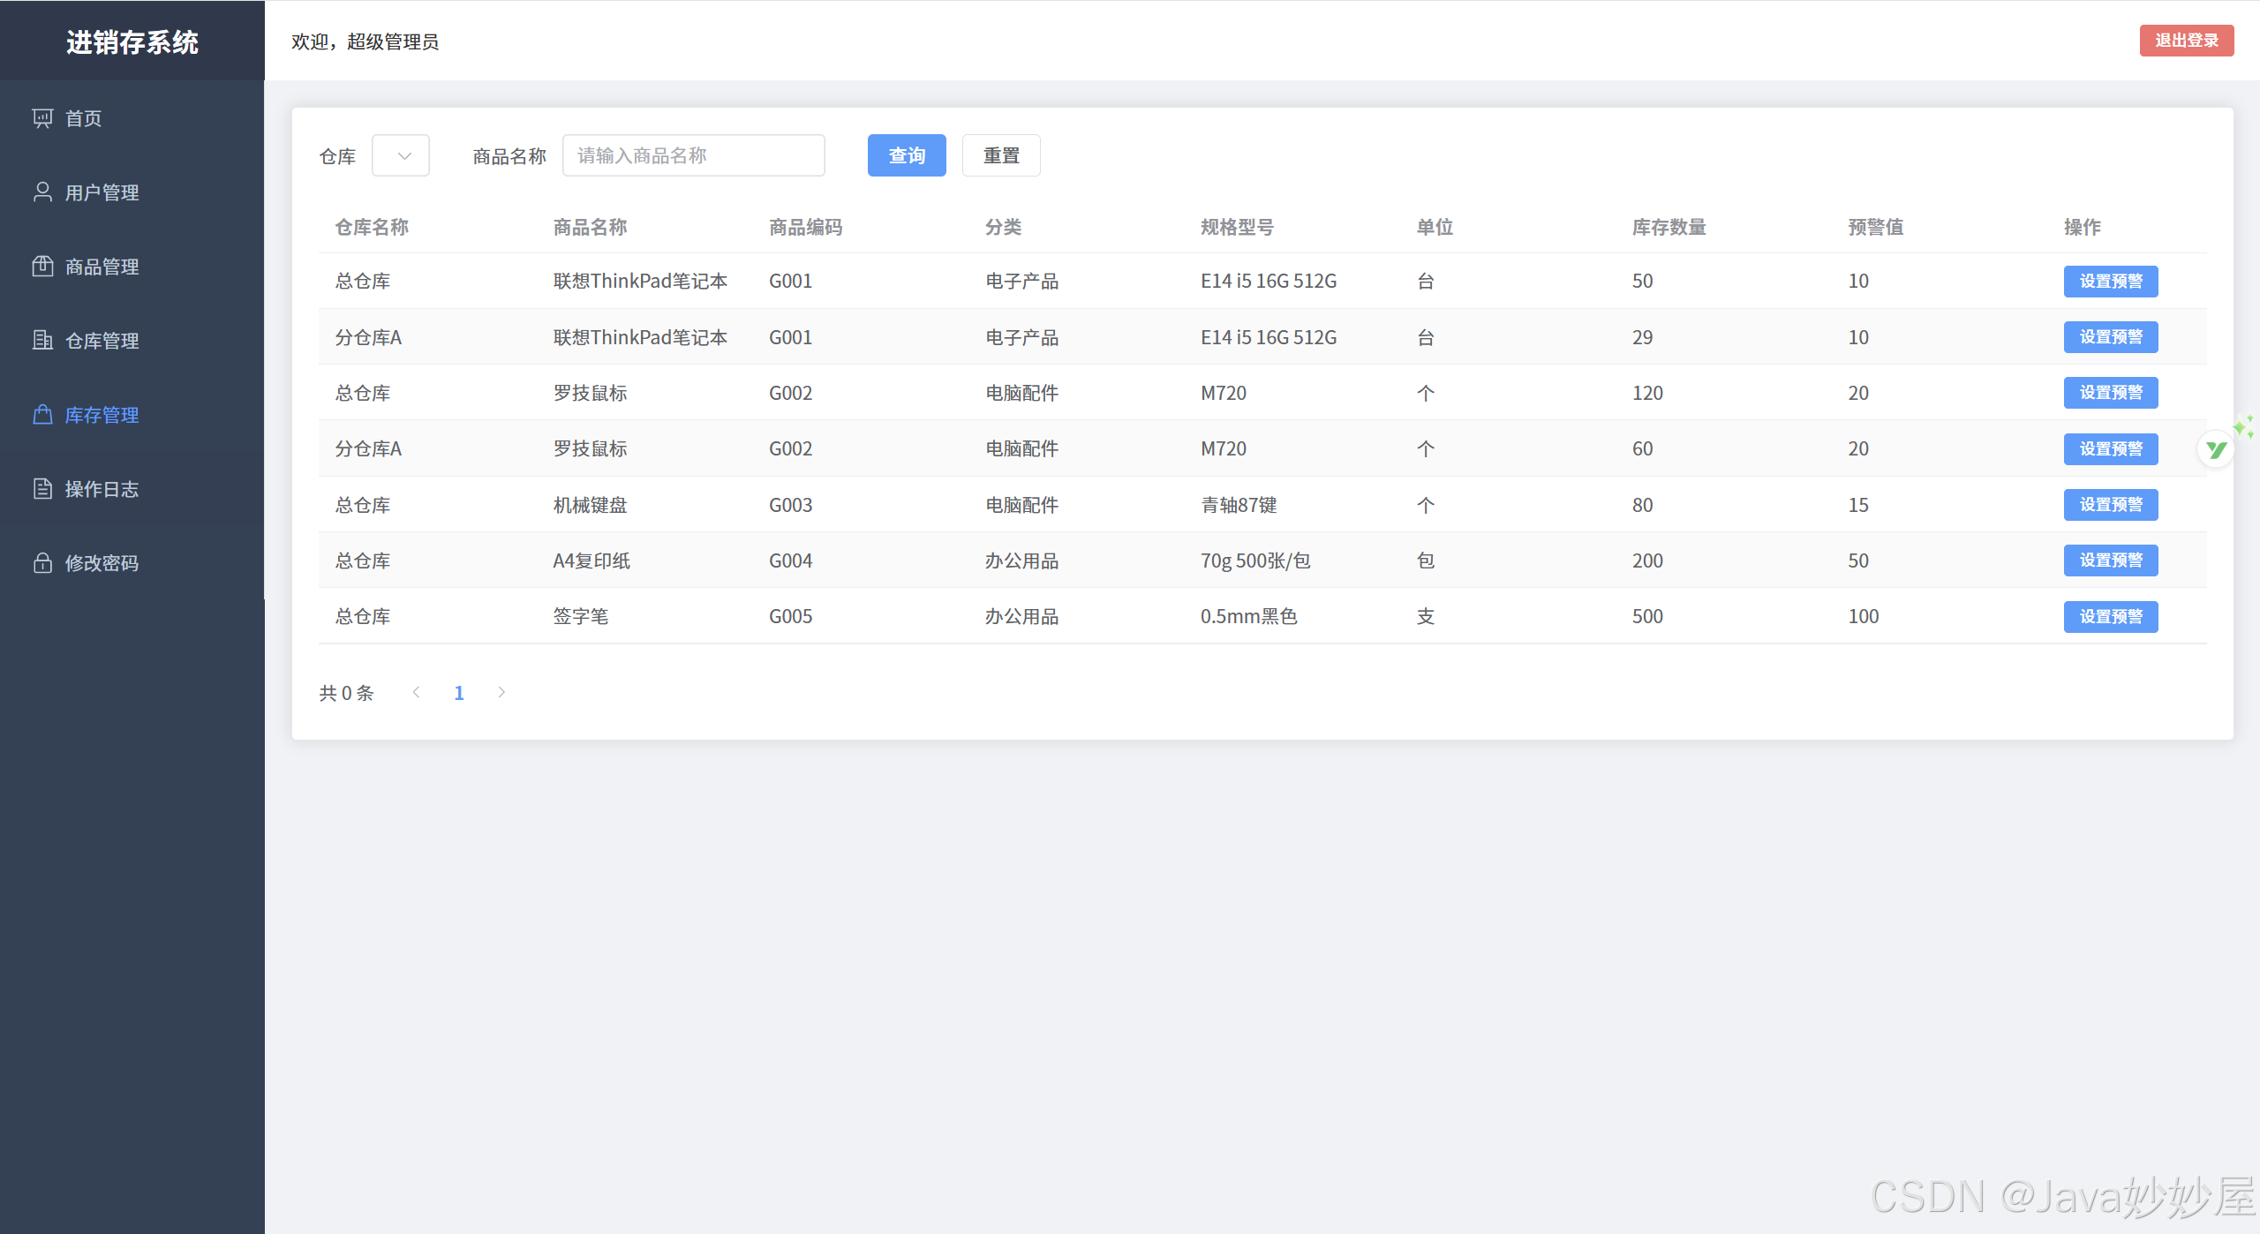Click the green floating assistant icon
This screenshot has height=1234, width=2260.
click(2216, 450)
